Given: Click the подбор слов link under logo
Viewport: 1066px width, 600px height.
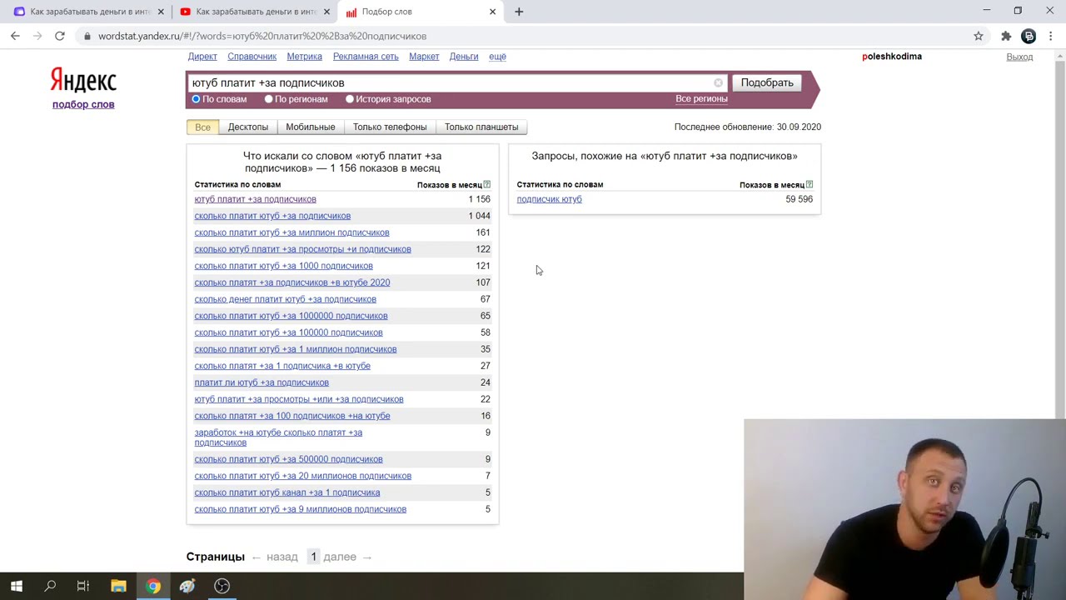Looking at the screenshot, I should pos(83,104).
